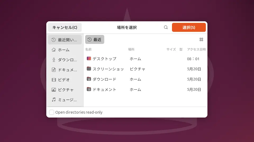This screenshot has width=254, height=142.
Task: Sort by アクセス日時 column header
Action: (196, 49)
